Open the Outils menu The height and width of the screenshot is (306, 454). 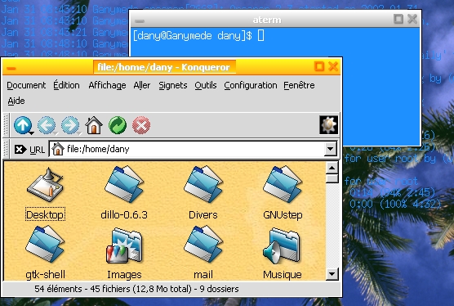point(206,85)
